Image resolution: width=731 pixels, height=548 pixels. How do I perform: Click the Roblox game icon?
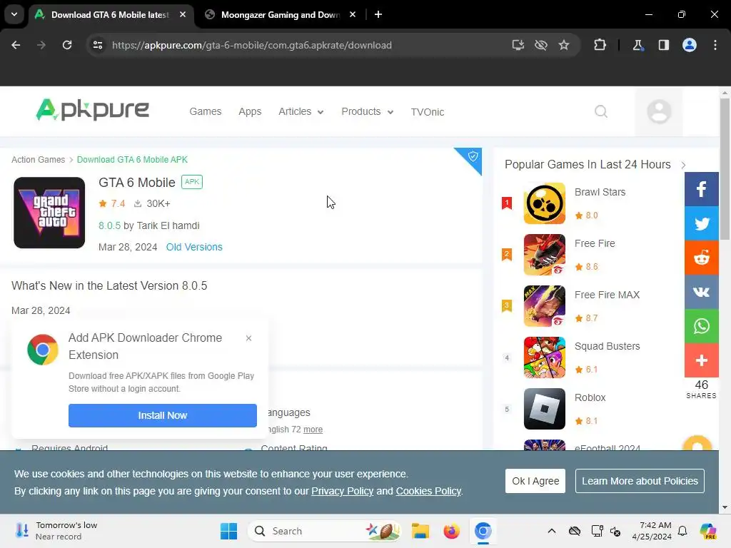(544, 409)
